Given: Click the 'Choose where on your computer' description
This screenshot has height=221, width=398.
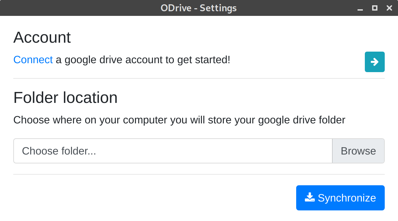Looking at the screenshot, I should click(x=179, y=120).
